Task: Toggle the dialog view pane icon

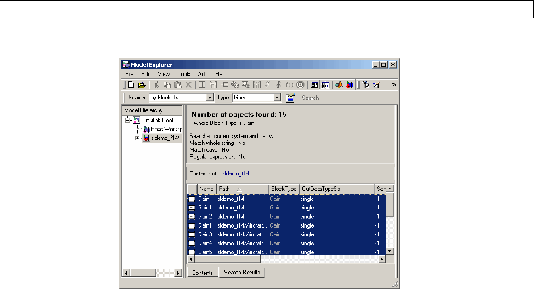Action: (x=314, y=85)
